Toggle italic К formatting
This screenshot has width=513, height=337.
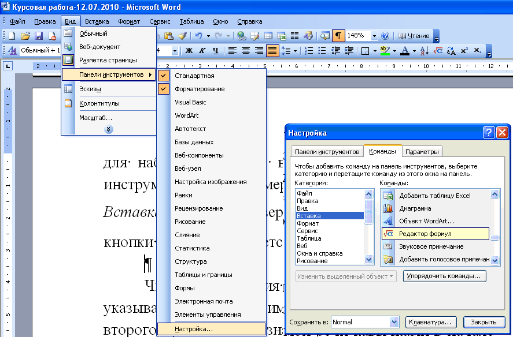pos(202,51)
